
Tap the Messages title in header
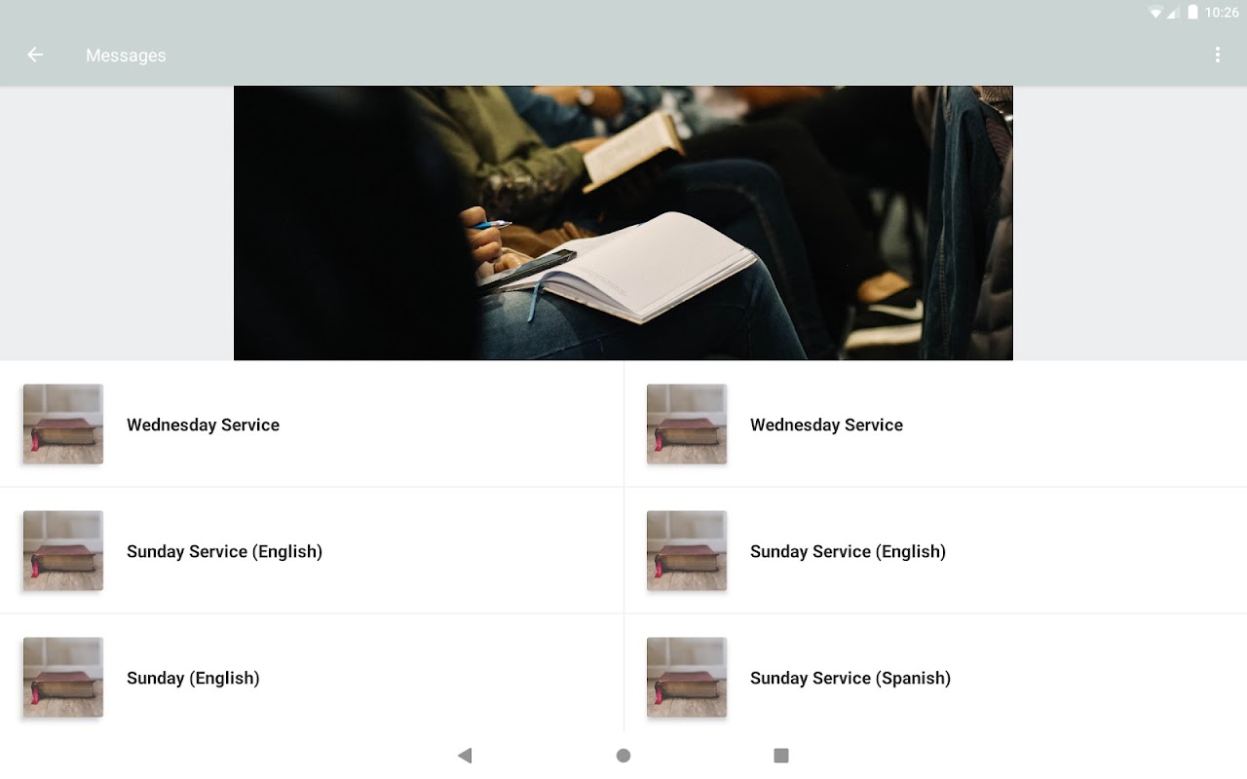(x=126, y=56)
